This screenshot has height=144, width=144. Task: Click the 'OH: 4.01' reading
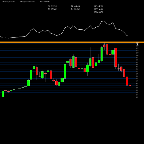point(98,9)
